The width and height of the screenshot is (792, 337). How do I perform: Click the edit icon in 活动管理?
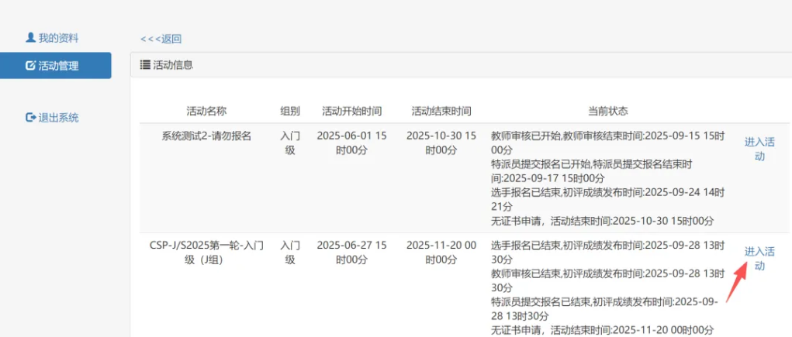pos(30,66)
